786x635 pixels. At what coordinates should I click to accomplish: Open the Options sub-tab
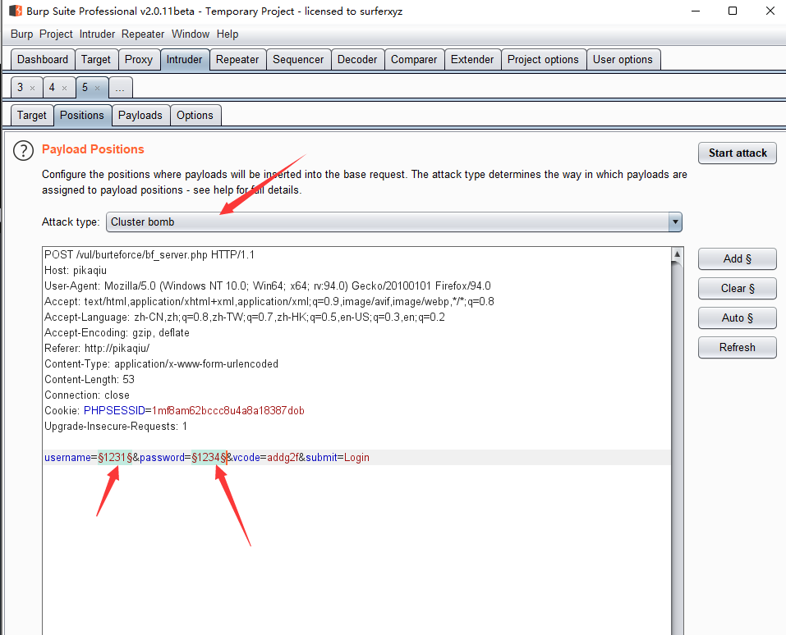point(195,116)
